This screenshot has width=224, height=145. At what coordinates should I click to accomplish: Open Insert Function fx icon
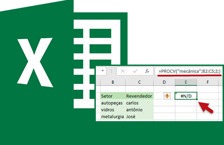[x=147, y=71]
